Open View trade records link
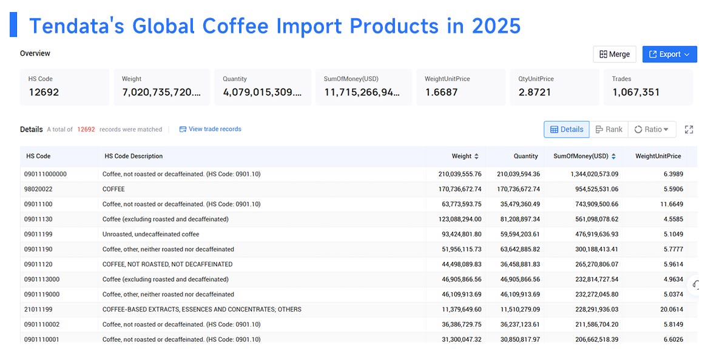Image resolution: width=722 pixels, height=357 pixels. click(210, 129)
